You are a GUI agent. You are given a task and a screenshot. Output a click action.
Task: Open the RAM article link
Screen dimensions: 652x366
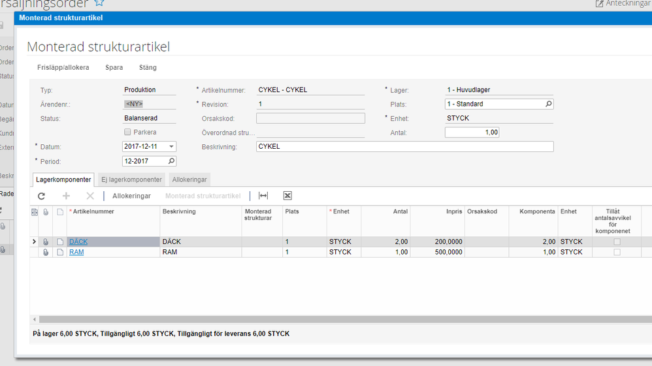[76, 252]
